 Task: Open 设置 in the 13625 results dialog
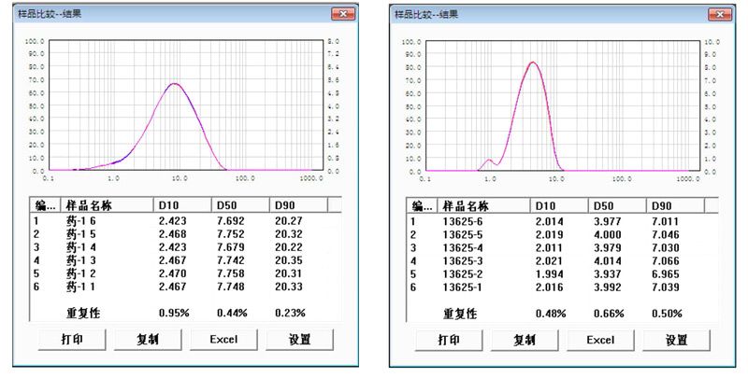(677, 340)
